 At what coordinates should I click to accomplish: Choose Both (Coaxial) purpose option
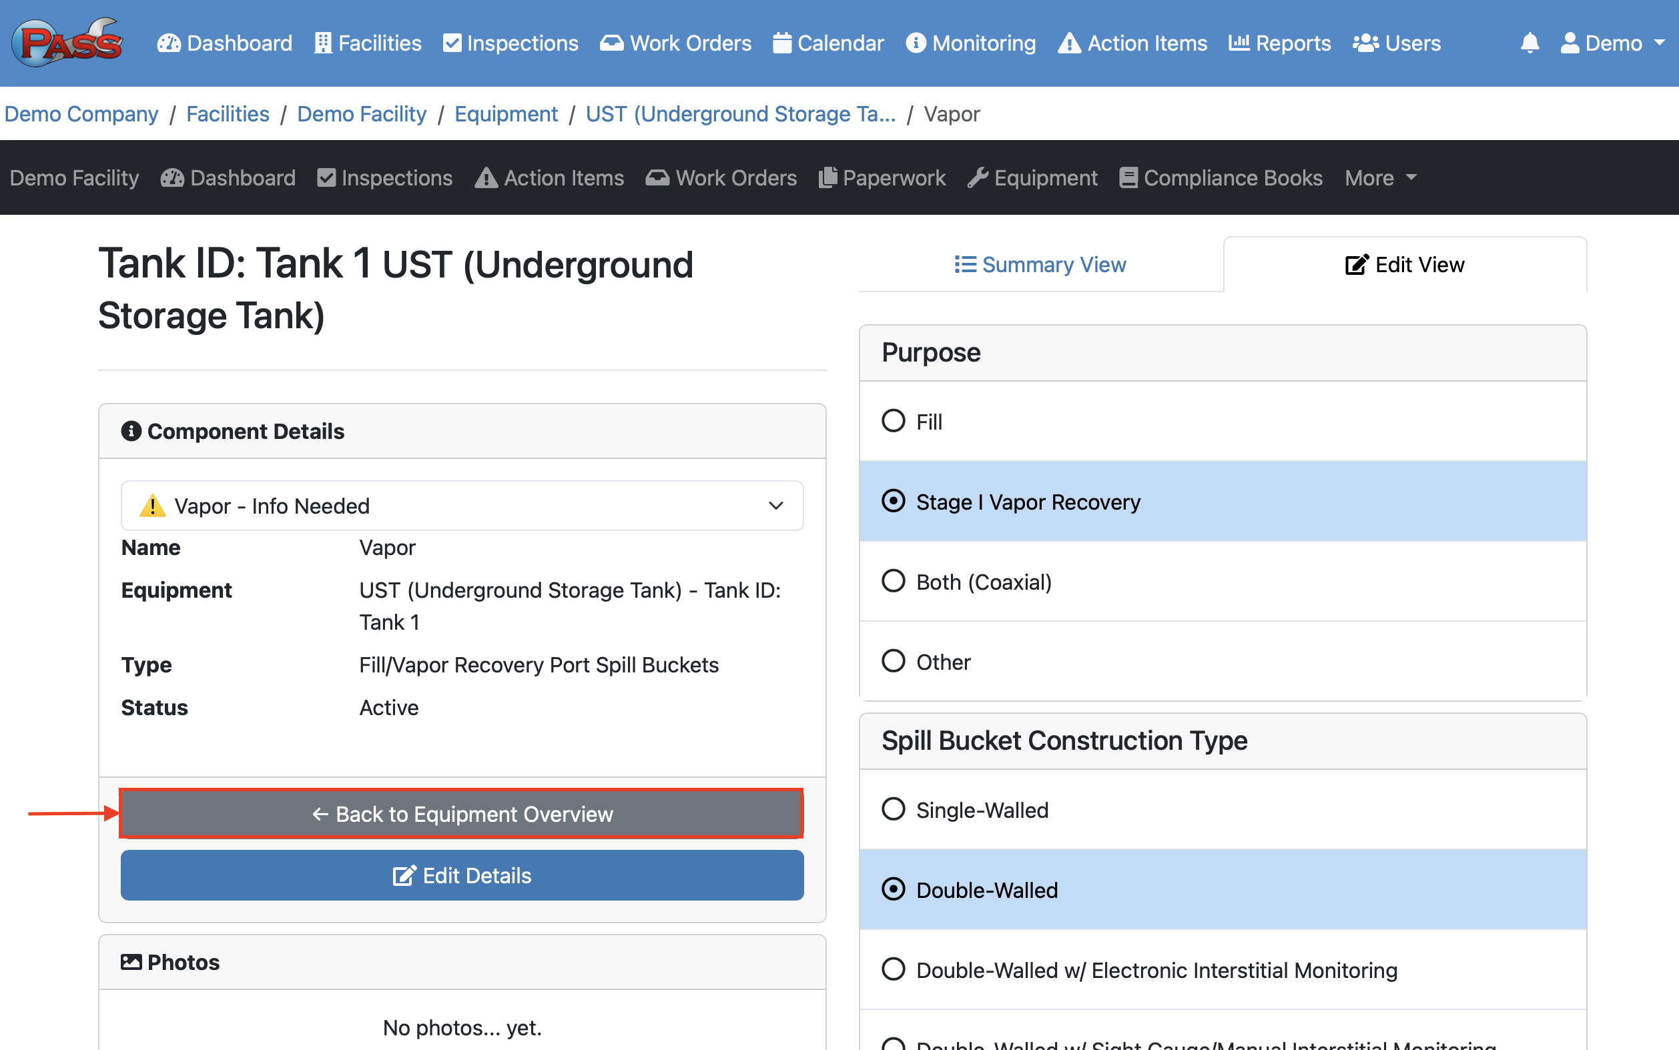click(x=894, y=581)
